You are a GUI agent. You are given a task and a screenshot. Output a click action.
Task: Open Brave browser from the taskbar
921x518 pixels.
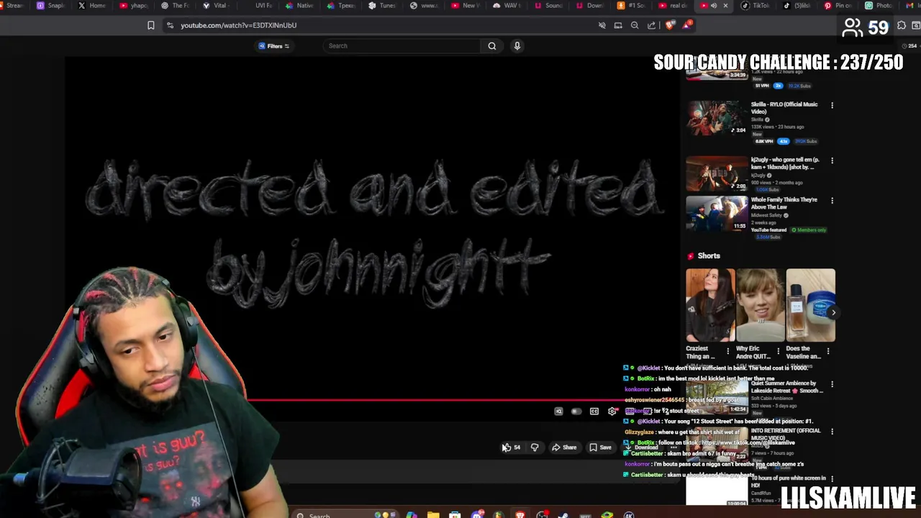[520, 515]
